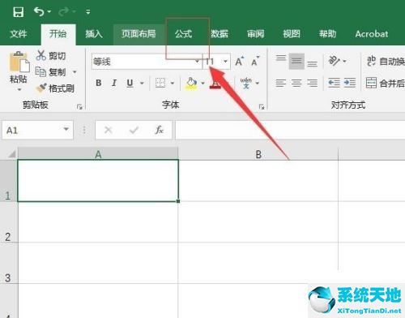405x318 pixels.
Task: Switch to the 插入 ribbon tab
Action: click(x=94, y=34)
